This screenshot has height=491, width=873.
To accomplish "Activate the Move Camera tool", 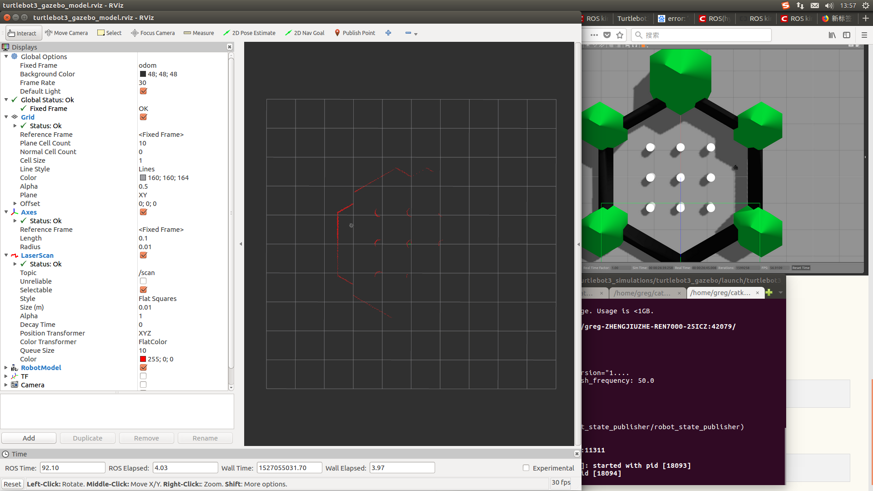I will [66, 33].
